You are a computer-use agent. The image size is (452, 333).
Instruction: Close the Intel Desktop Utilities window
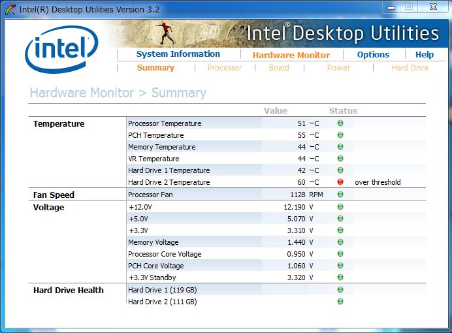[x=433, y=7]
